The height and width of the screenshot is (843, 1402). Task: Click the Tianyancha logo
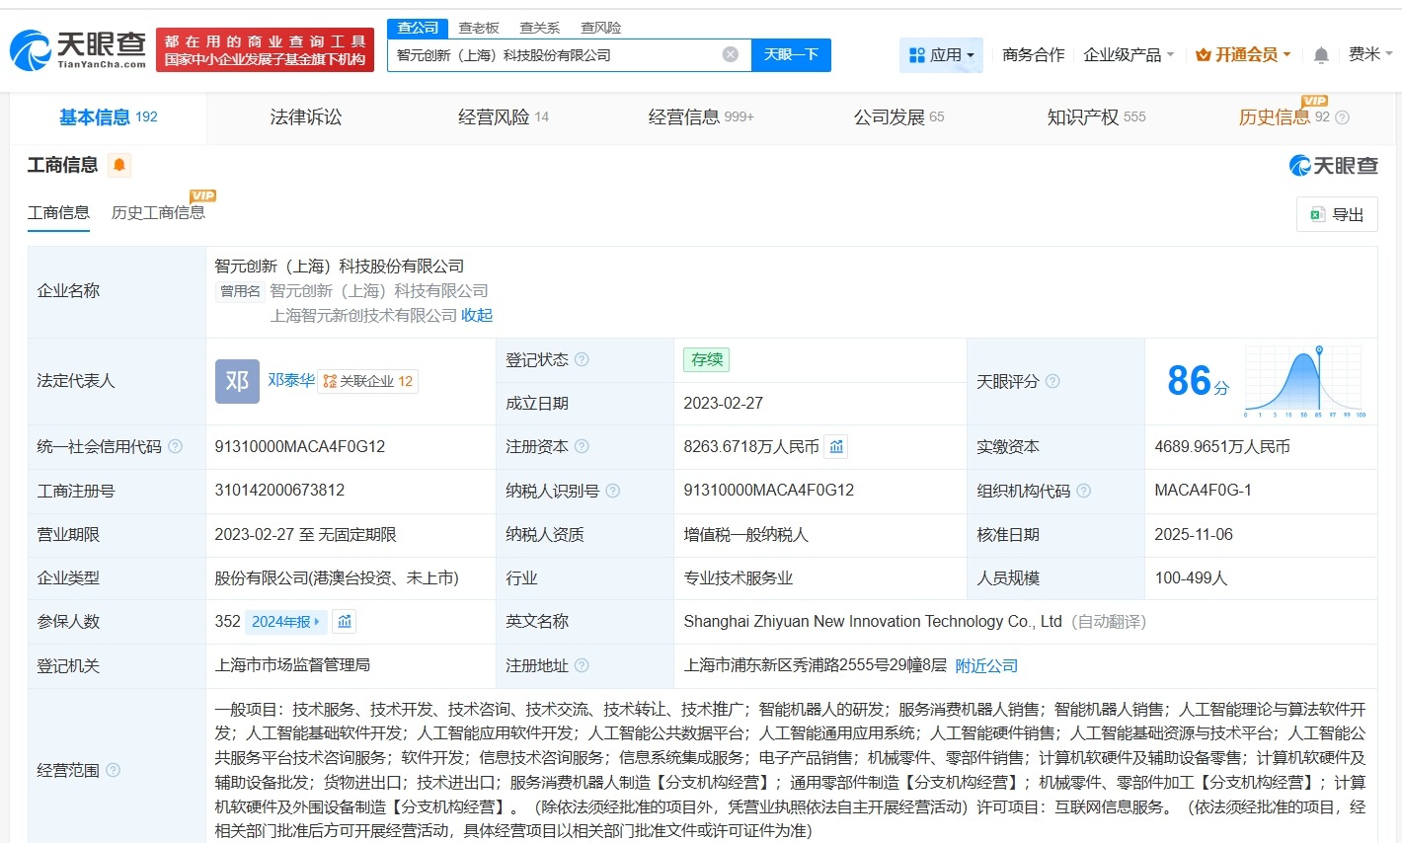tap(69, 49)
